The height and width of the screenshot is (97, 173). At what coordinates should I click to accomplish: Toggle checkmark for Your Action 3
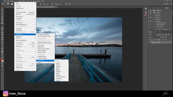click(x=149, y=18)
